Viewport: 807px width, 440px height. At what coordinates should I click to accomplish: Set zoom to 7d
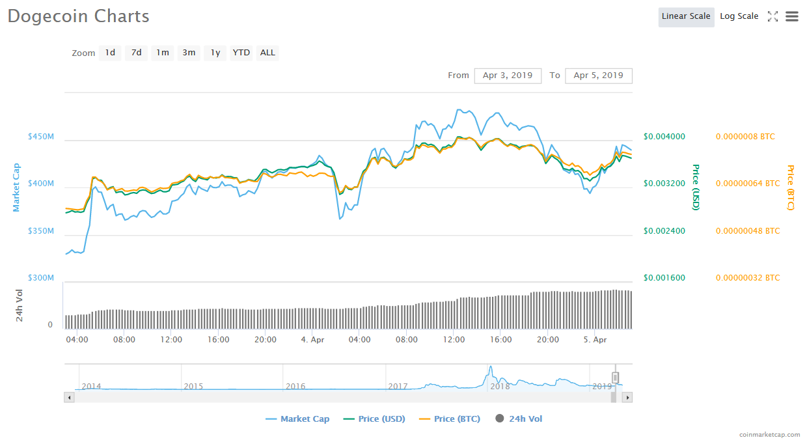[137, 53]
